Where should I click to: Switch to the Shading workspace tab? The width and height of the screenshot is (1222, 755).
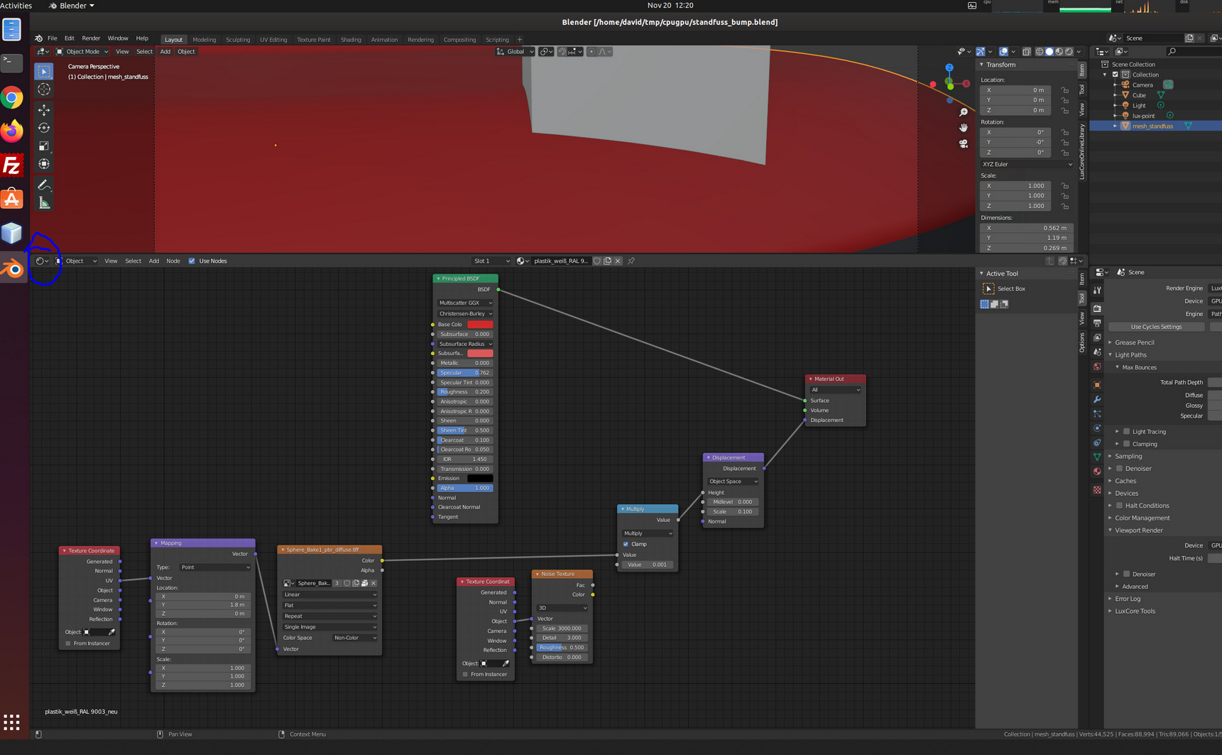(351, 40)
